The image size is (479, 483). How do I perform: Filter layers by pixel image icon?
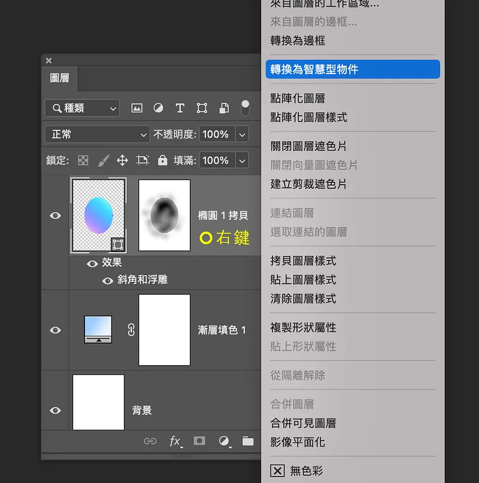click(x=137, y=108)
